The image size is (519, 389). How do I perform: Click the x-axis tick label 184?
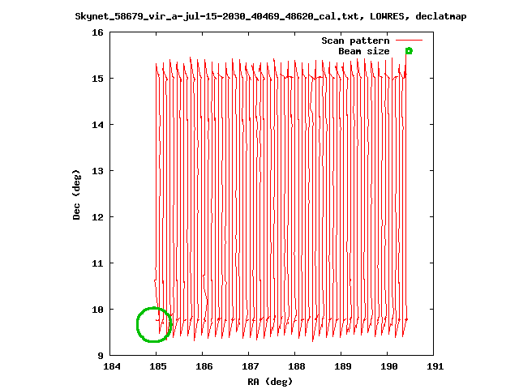coord(112,366)
